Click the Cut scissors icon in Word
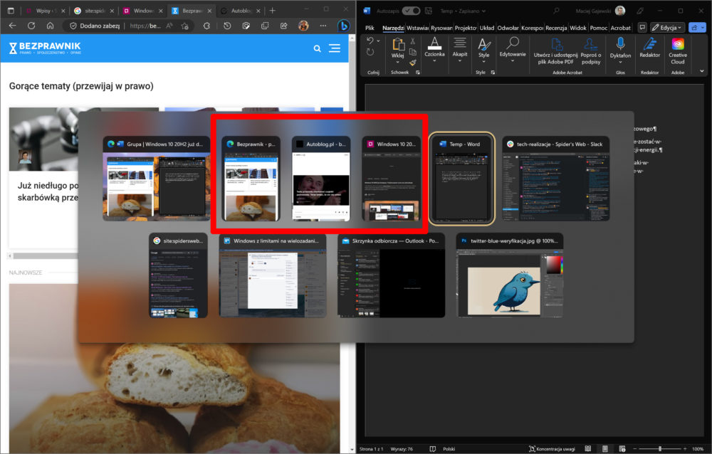Viewport: 712px width, 454px height. coord(412,41)
